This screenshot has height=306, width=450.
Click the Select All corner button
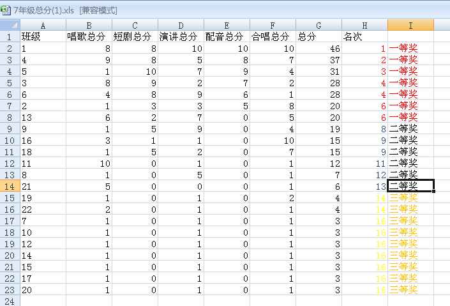tap(10, 25)
